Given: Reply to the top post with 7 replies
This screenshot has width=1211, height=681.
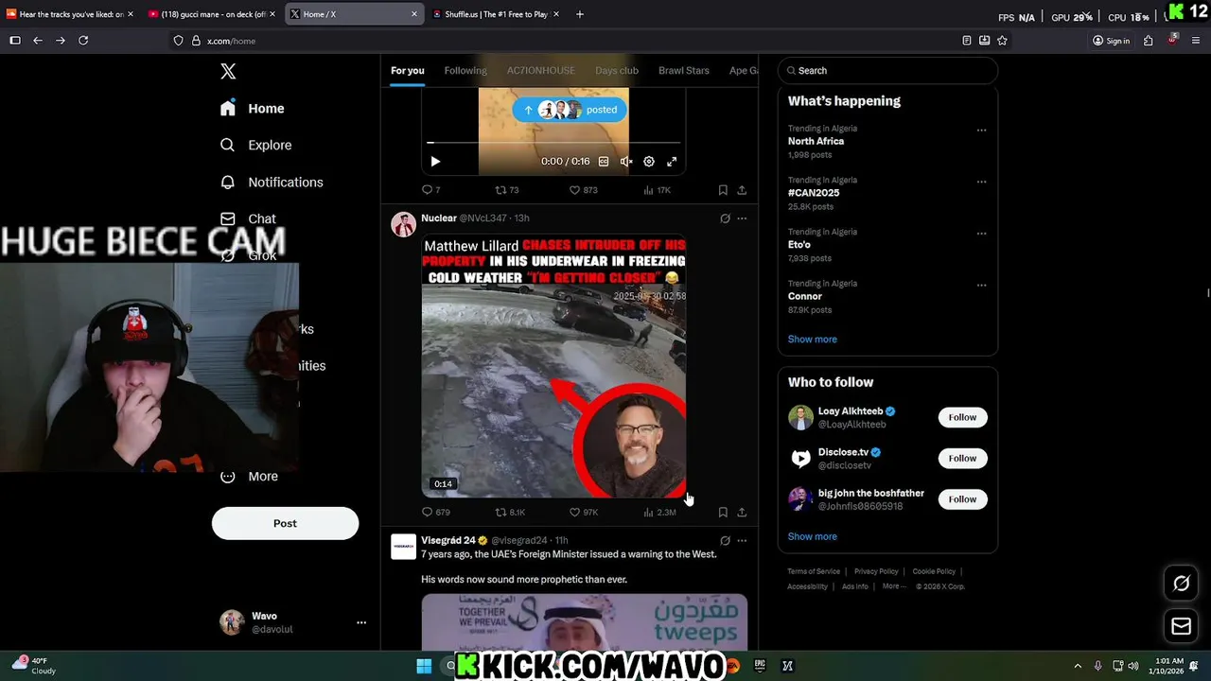Looking at the screenshot, I should click(x=430, y=190).
